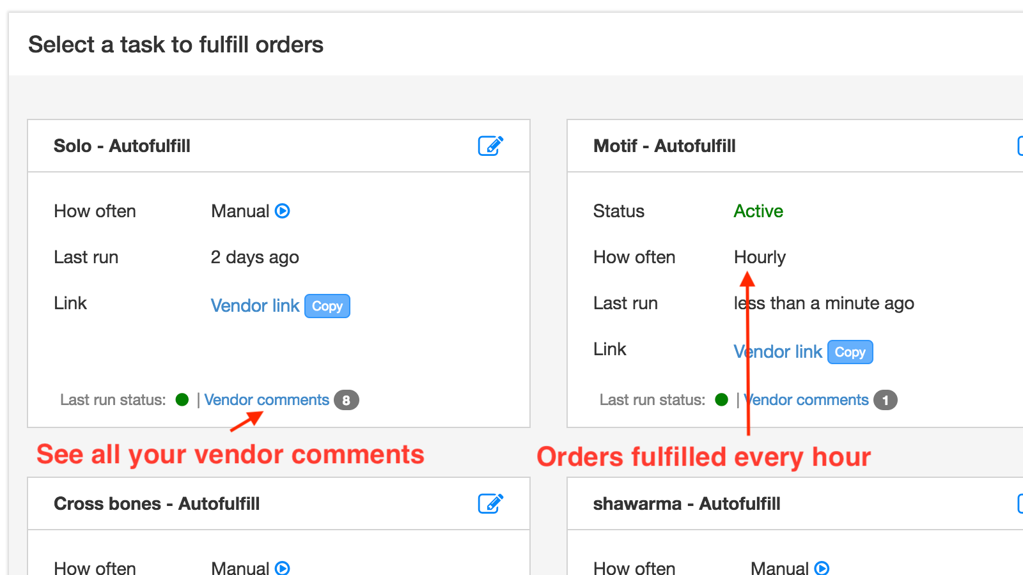Click the Cross bones - Autofulfill title

coord(157,504)
